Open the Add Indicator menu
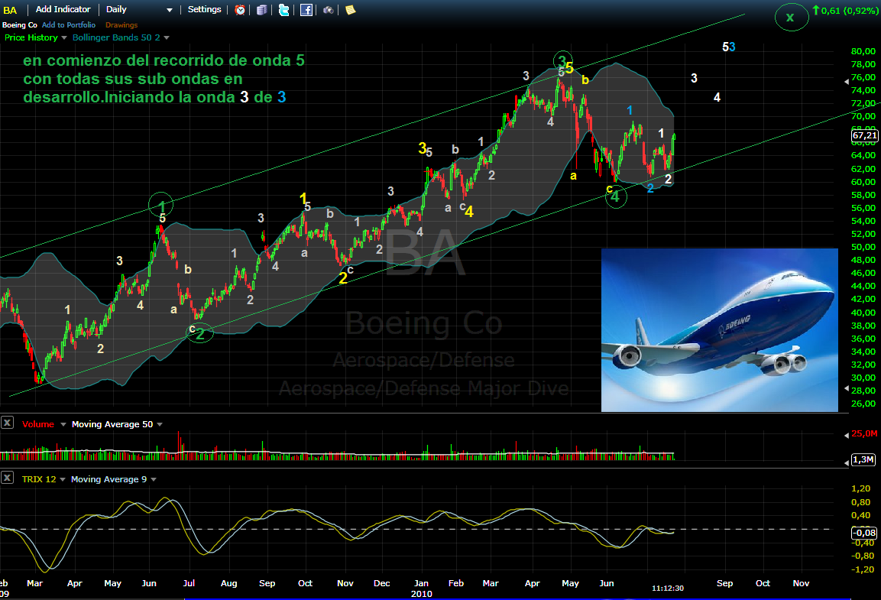The image size is (881, 600). click(x=63, y=9)
